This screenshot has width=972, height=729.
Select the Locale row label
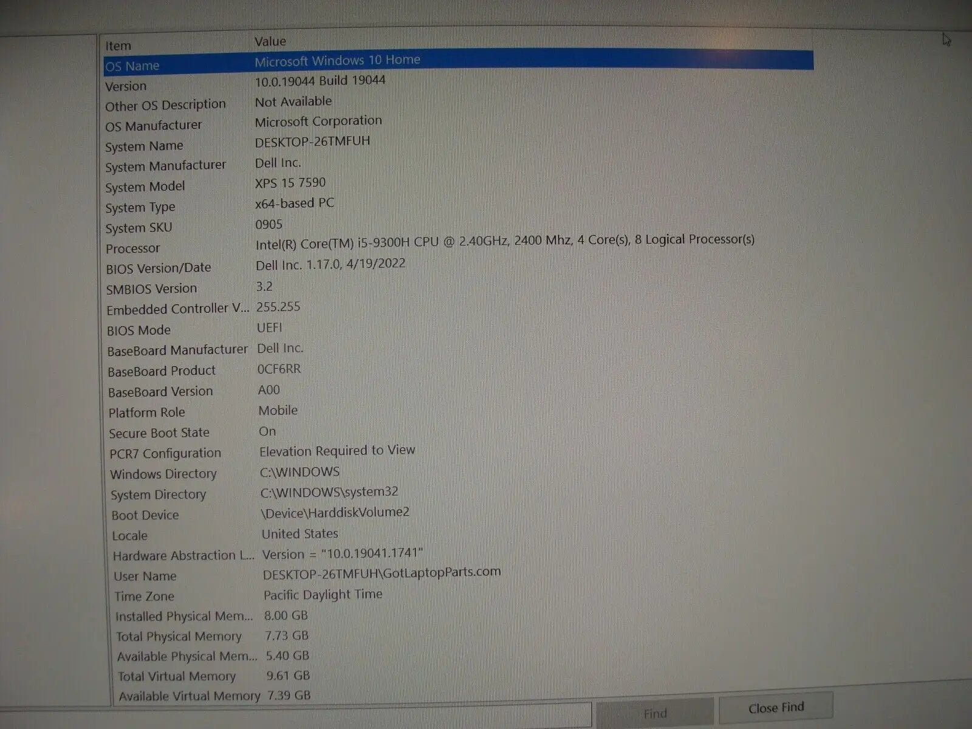(x=129, y=536)
